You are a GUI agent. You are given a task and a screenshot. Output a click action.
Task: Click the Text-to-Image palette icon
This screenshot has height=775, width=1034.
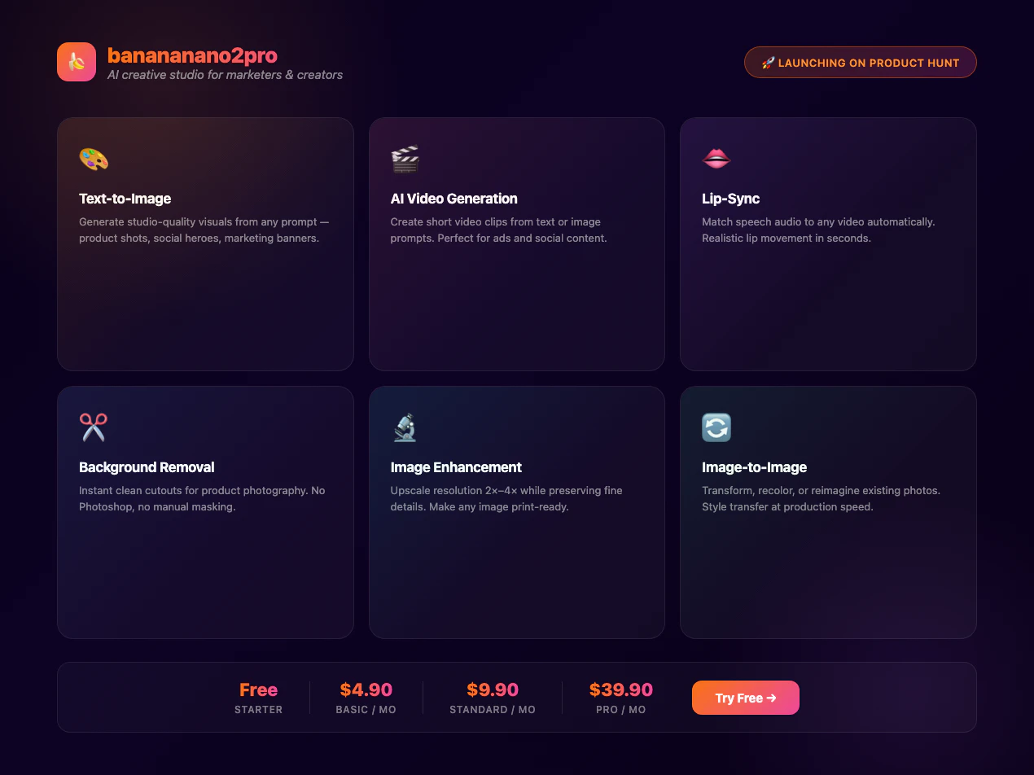(94, 159)
